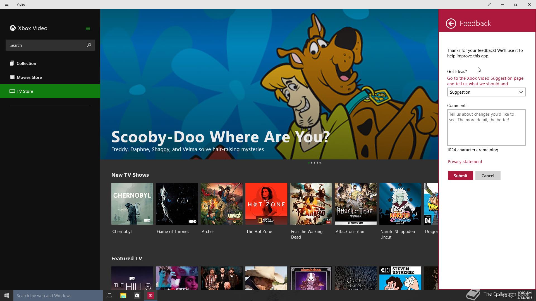Open the Windows Start button
This screenshot has height=301, width=536.
click(7, 295)
